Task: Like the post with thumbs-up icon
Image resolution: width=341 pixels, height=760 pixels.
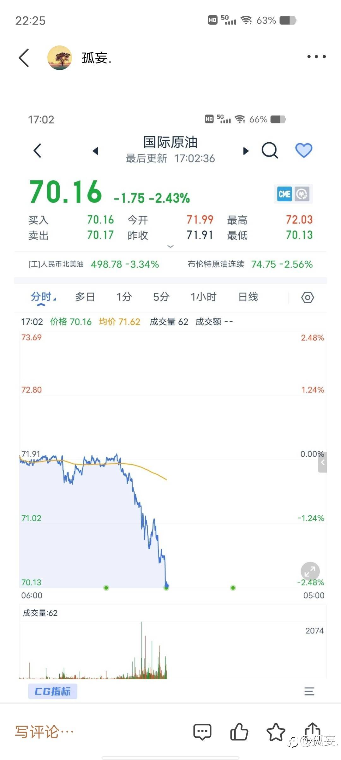Action: (239, 732)
